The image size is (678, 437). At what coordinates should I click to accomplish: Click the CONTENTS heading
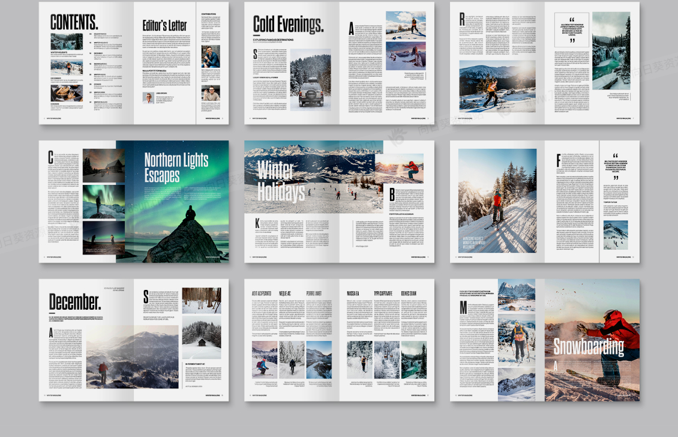tap(74, 22)
